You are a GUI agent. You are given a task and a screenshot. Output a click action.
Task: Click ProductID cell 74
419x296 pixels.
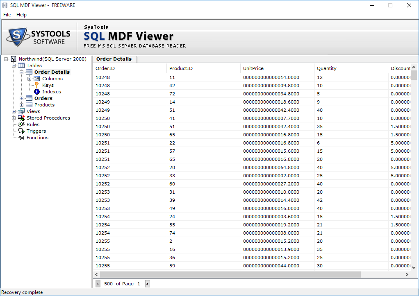(x=204, y=233)
